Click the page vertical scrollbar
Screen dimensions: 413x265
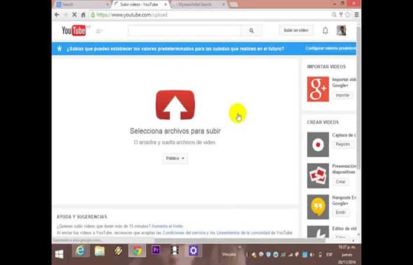click(x=358, y=97)
